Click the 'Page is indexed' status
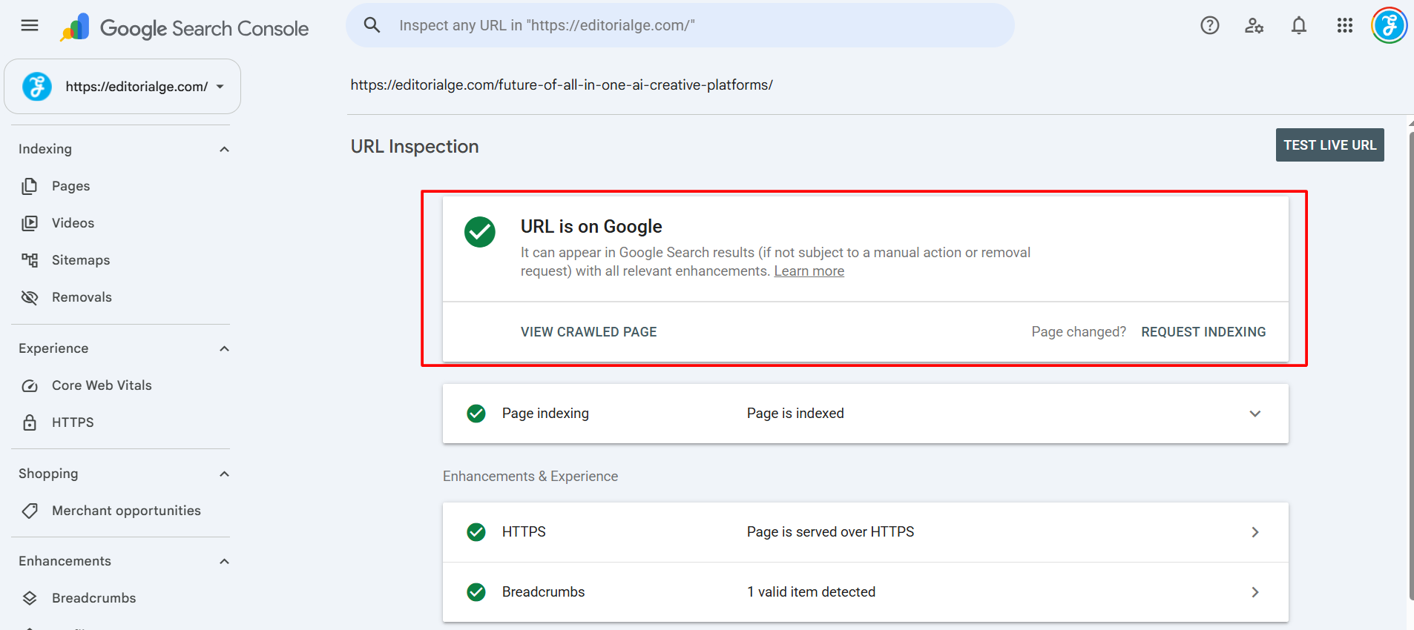Image resolution: width=1414 pixels, height=630 pixels. pos(795,414)
